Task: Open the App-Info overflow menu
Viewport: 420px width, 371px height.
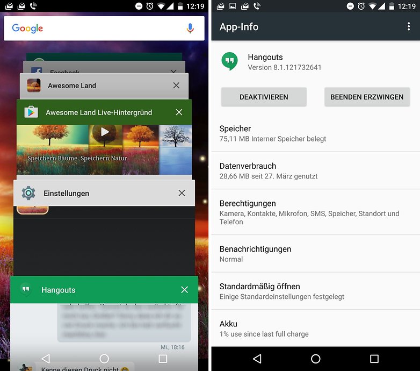Action: (x=409, y=26)
